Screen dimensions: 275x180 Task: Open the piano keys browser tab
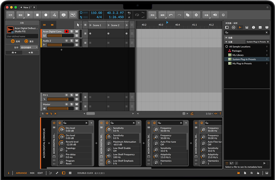point(247,27)
